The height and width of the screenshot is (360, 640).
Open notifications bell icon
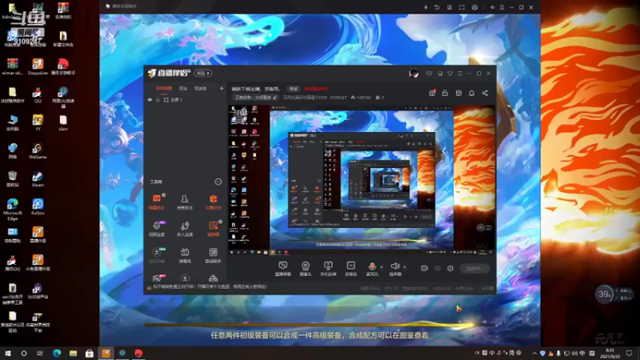tap(472, 93)
